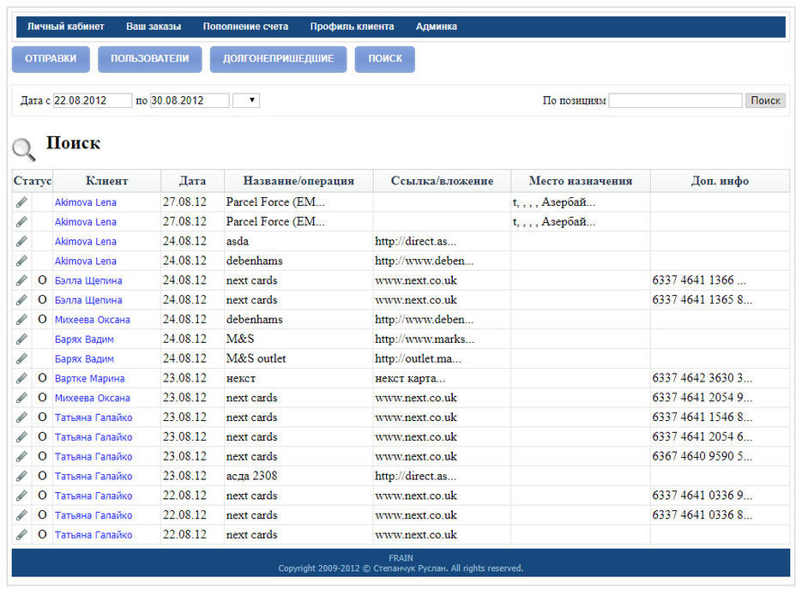Edit the row with card 6337 4641 2054 9
Screen dimensions: 802x601
point(21,398)
